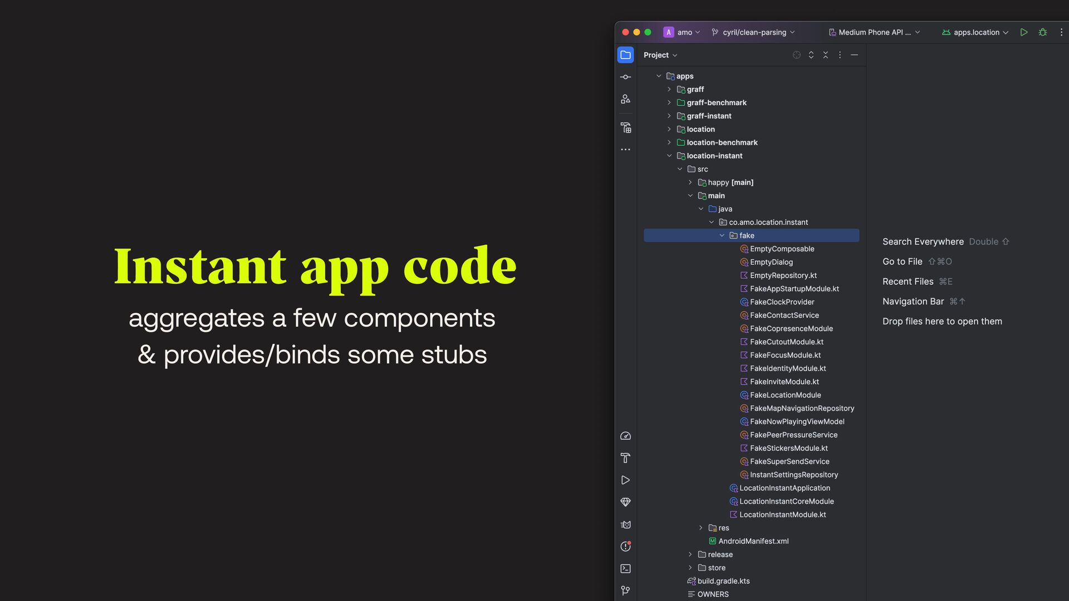Click Select Opened File target icon
Screen dimensions: 1069x601
797,55
